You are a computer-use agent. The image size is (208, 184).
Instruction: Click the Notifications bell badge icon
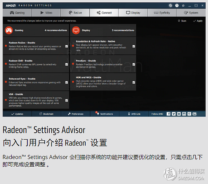97,113
